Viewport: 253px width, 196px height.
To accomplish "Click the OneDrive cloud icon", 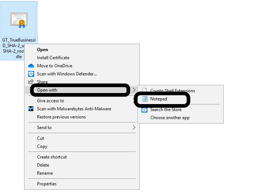I will [x=31, y=66].
